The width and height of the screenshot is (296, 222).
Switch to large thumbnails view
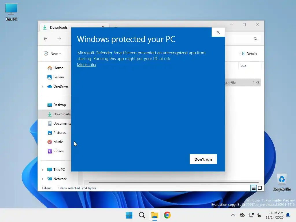coord(260,188)
